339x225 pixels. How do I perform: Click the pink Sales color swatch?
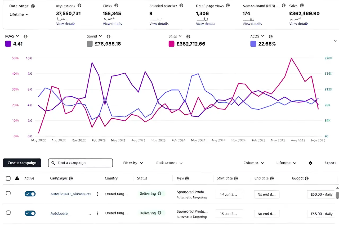(171, 44)
